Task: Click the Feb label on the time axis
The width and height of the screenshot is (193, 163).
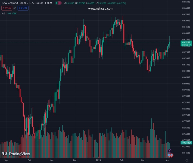Action: [122, 160]
